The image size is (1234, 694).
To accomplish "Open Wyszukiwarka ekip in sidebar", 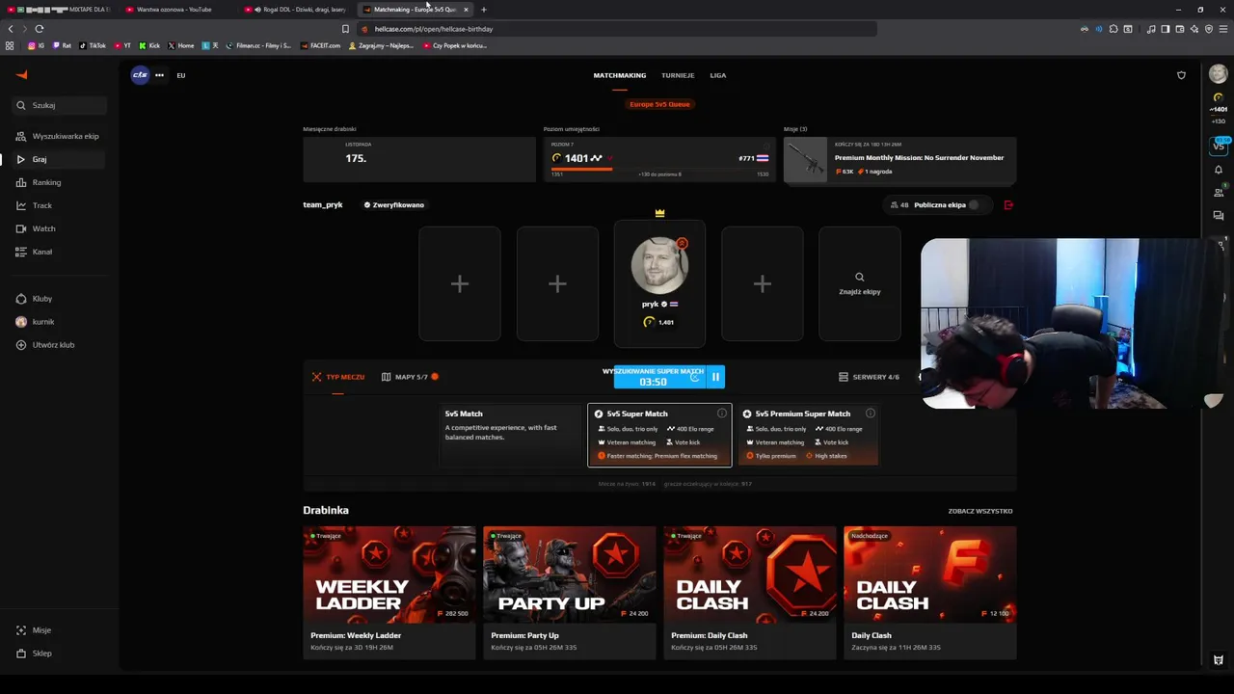I will pos(58,136).
